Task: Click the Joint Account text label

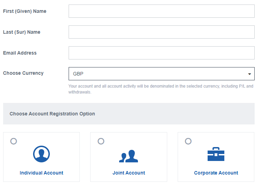Action: [x=129, y=173]
